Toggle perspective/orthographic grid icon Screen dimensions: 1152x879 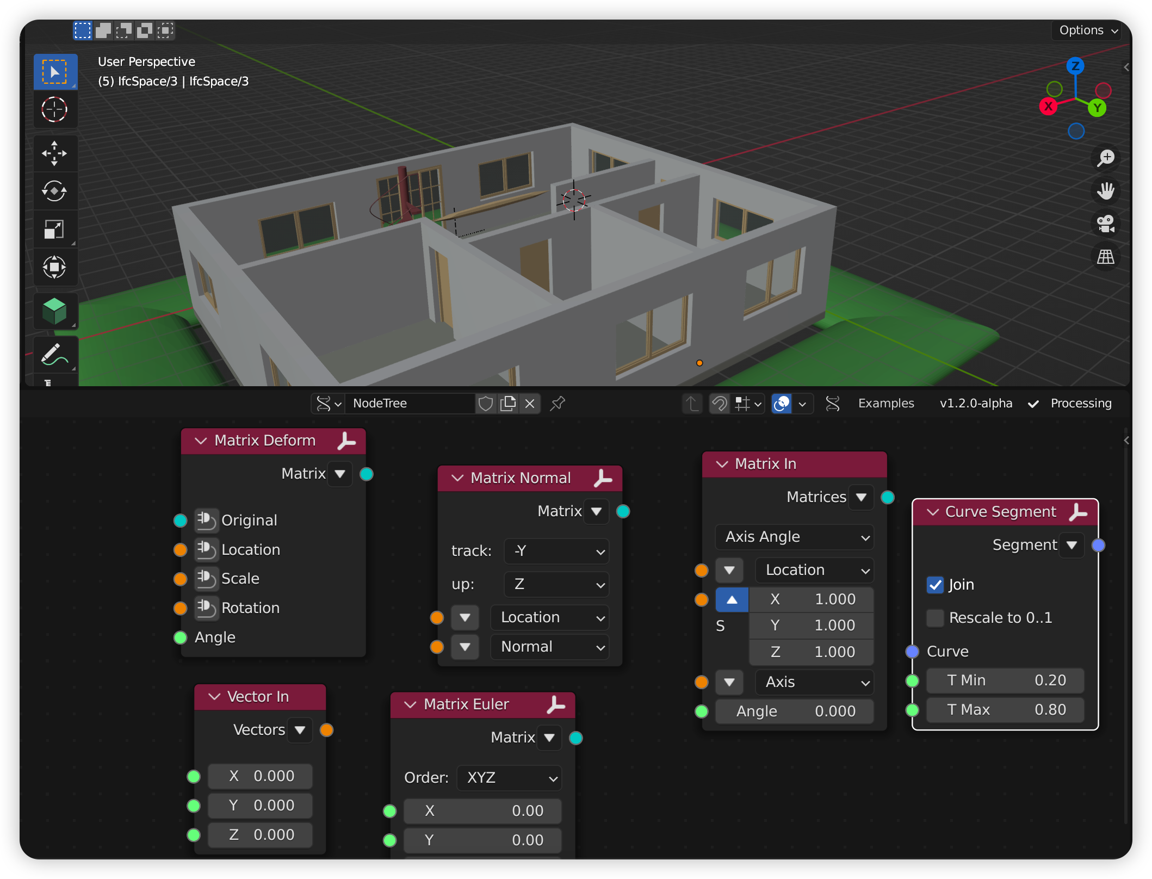(x=1106, y=256)
